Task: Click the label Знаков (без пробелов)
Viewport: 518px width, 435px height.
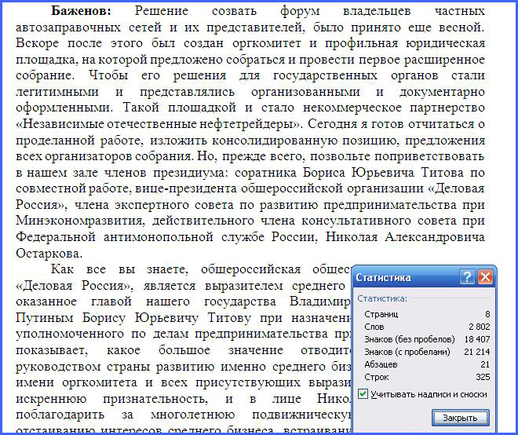Action: click(x=410, y=339)
